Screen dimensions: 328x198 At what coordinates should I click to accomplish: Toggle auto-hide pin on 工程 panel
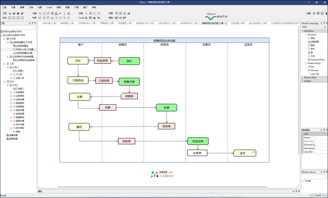pyautogui.click(x=32, y=23)
